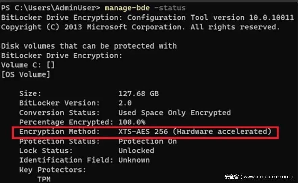Click the Volume C: [] line
298x183 pixels.
[x=28, y=65]
